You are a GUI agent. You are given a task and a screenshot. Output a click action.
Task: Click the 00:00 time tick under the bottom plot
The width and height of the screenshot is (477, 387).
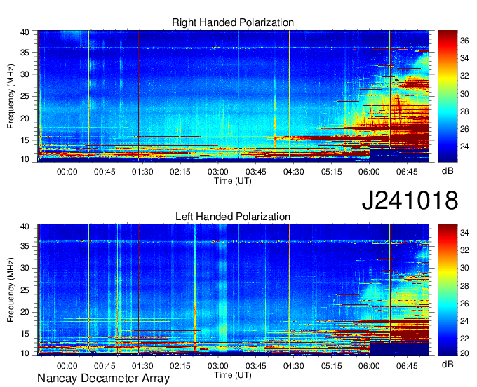[67, 366]
